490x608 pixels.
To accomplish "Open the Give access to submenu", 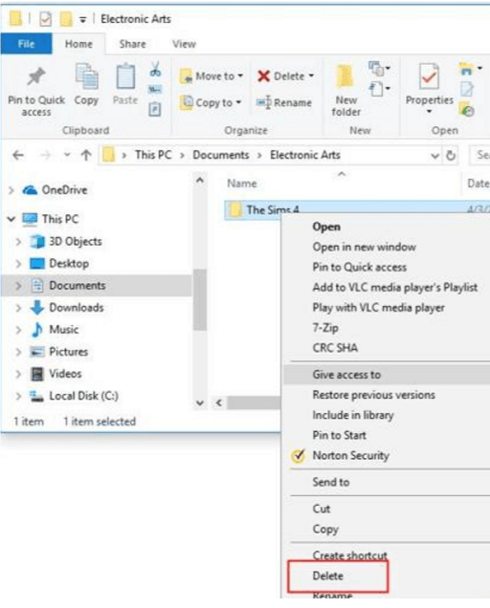I will point(387,375).
